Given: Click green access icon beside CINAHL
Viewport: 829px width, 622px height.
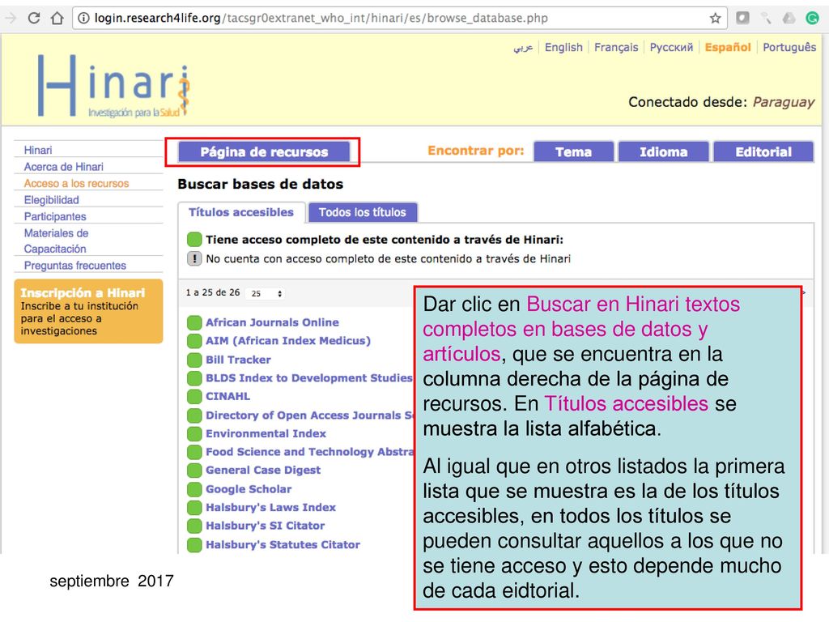Looking at the screenshot, I should [x=194, y=396].
